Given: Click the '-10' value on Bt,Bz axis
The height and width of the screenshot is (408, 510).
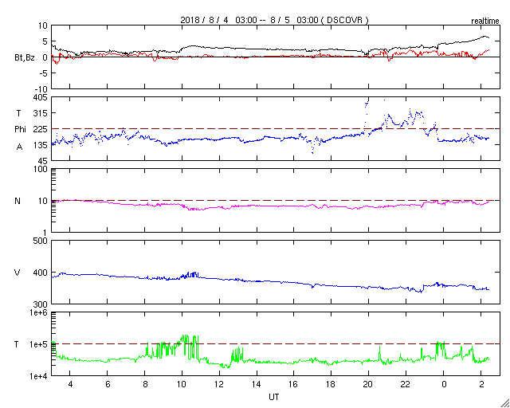Looking at the screenshot, I should [41, 89].
